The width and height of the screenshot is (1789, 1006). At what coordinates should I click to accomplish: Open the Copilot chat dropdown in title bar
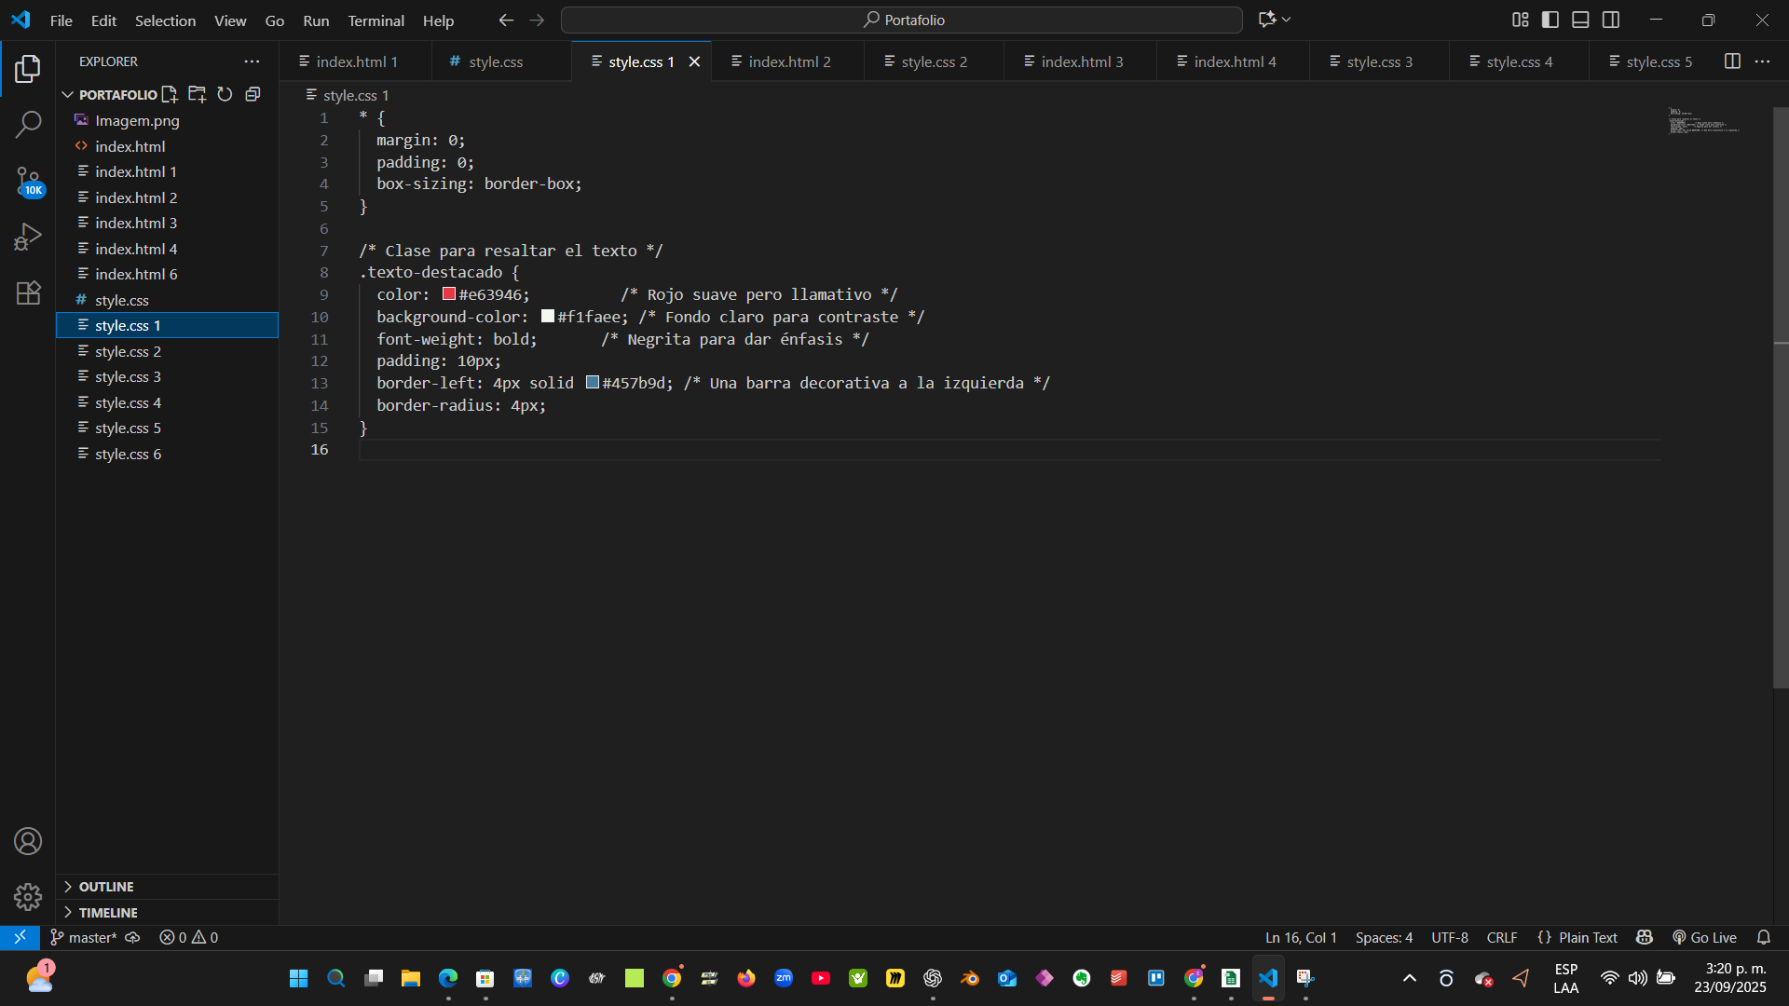1275,20
